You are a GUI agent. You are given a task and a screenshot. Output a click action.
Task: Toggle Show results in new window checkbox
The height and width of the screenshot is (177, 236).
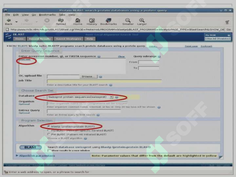click(49, 150)
